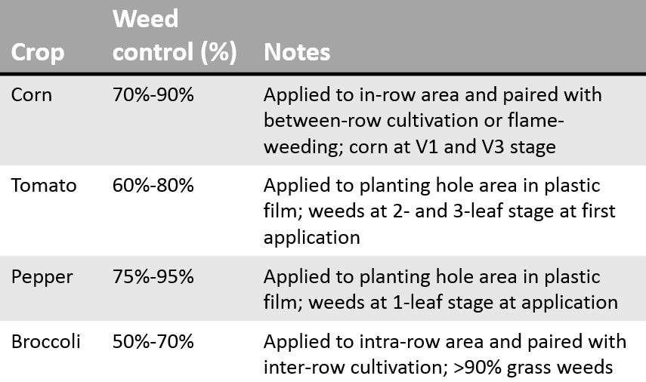The width and height of the screenshot is (646, 382).
Task: Select the Pepper crop cell
Action: (x=42, y=277)
